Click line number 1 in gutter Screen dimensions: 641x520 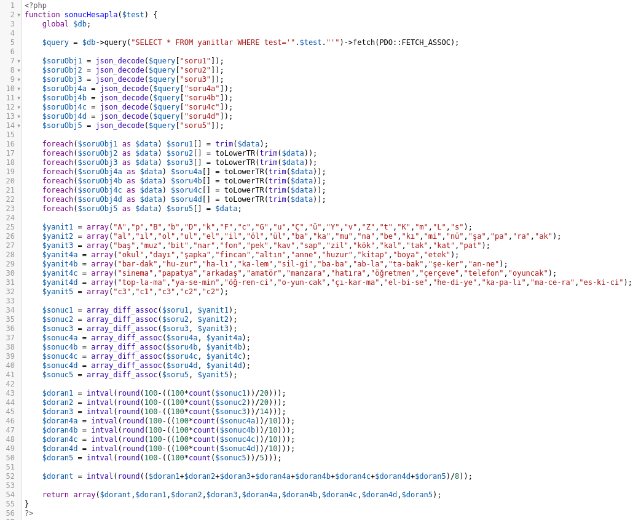pyautogui.click(x=12, y=6)
